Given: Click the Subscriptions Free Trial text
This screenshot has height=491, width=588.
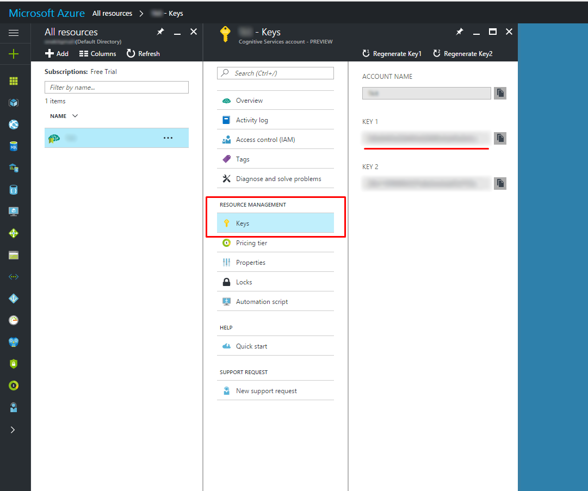Looking at the screenshot, I should pos(81,72).
